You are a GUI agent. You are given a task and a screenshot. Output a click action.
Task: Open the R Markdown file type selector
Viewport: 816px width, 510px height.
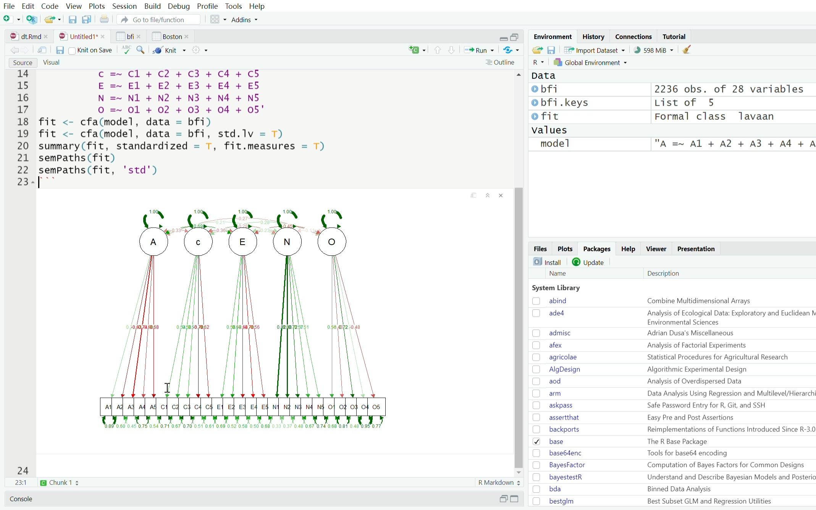pos(499,483)
